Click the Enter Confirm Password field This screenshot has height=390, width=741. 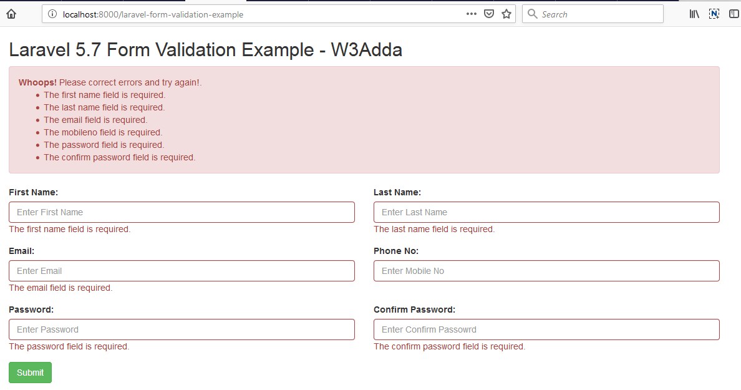click(546, 329)
